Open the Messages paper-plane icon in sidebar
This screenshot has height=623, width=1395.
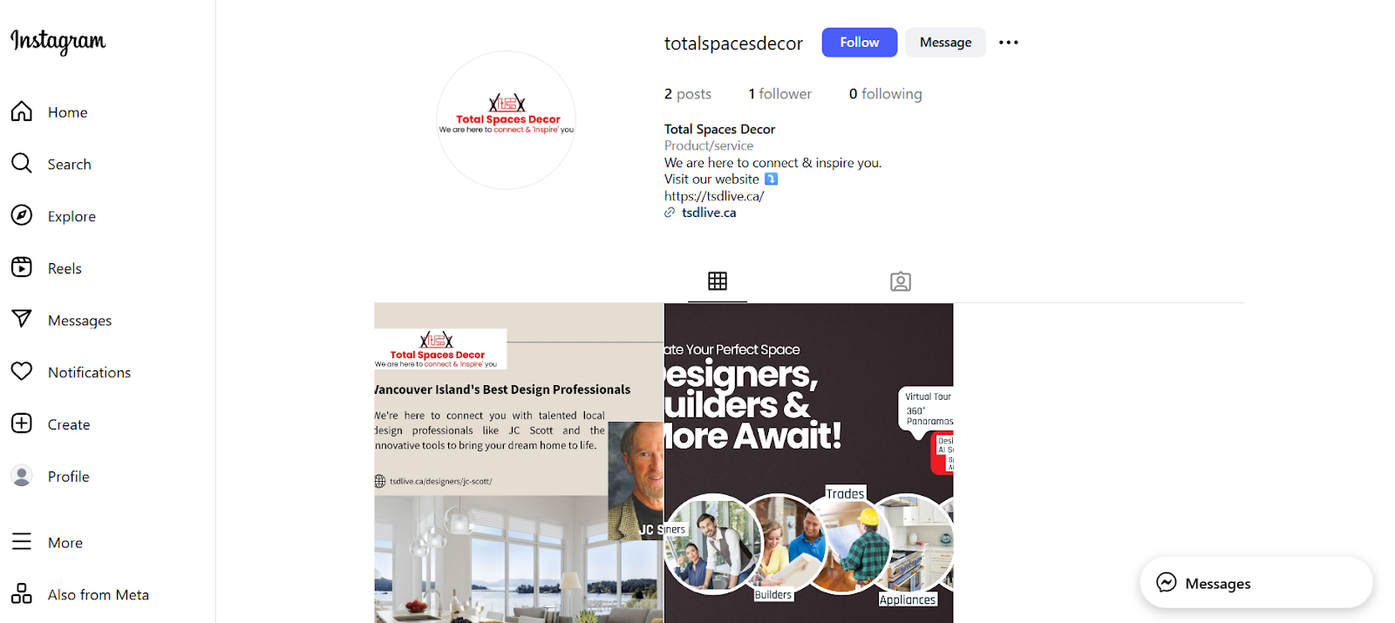tap(22, 319)
